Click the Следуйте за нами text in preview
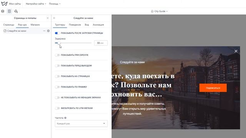This screenshot has width=246, height=138. tap(132, 62)
